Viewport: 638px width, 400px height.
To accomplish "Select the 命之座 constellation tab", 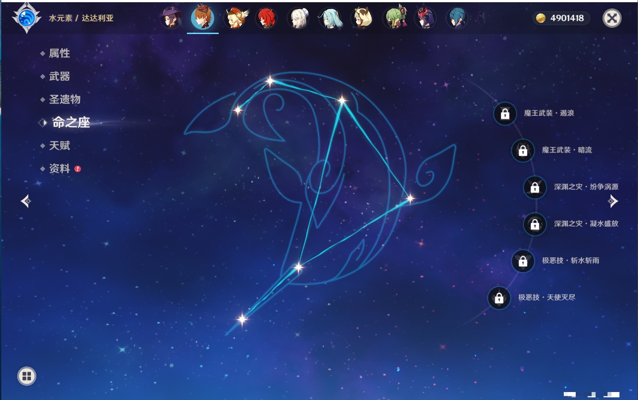I will (x=71, y=122).
